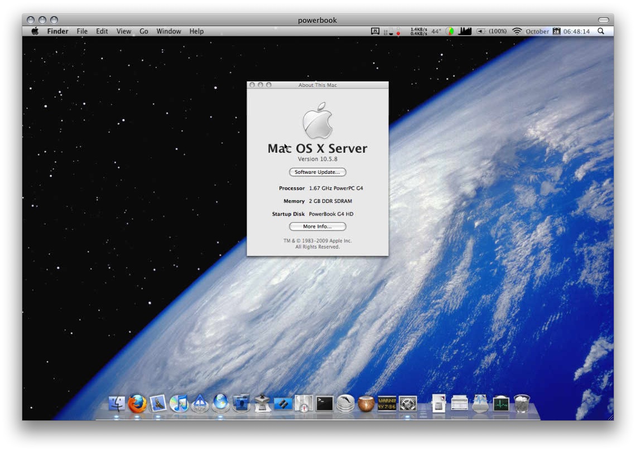The width and height of the screenshot is (636, 451).
Task: Click the Mac OS X Server heading
Action: click(x=317, y=148)
